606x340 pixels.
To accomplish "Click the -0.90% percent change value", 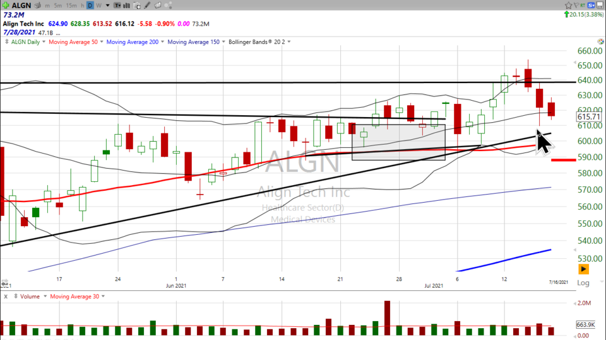I will [x=165, y=24].
